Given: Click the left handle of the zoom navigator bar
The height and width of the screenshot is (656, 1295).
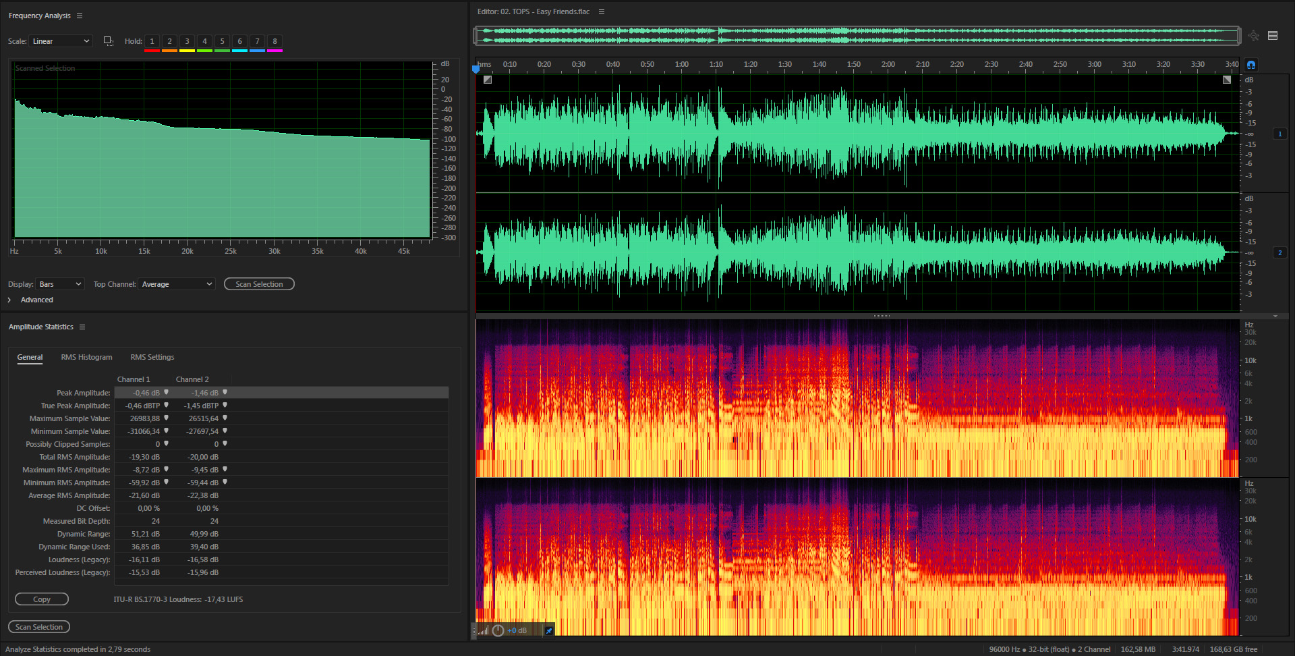Looking at the screenshot, I should point(476,36).
